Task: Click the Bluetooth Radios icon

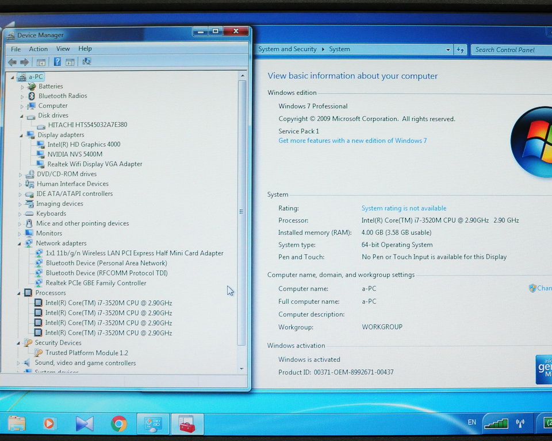Action: point(31,96)
